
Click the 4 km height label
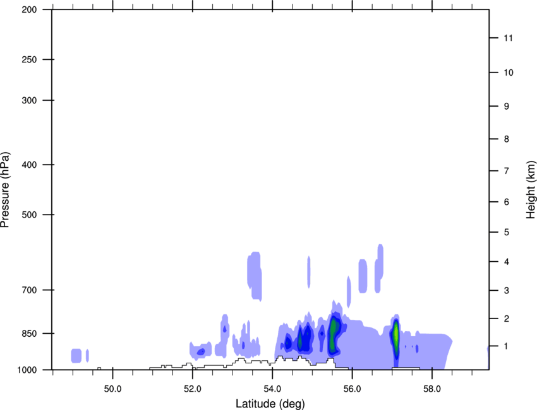507,262
